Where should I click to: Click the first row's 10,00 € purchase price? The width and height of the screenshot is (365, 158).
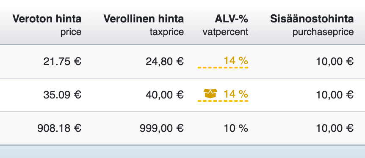pyautogui.click(x=335, y=62)
